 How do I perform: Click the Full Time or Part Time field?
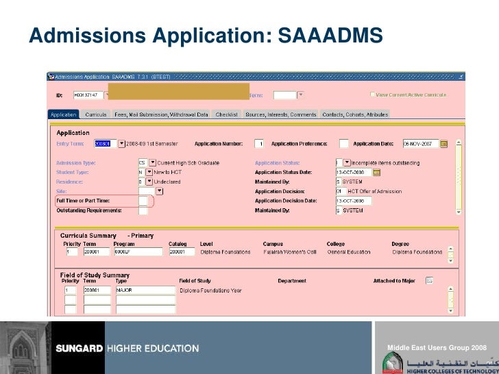pyautogui.click(x=143, y=201)
